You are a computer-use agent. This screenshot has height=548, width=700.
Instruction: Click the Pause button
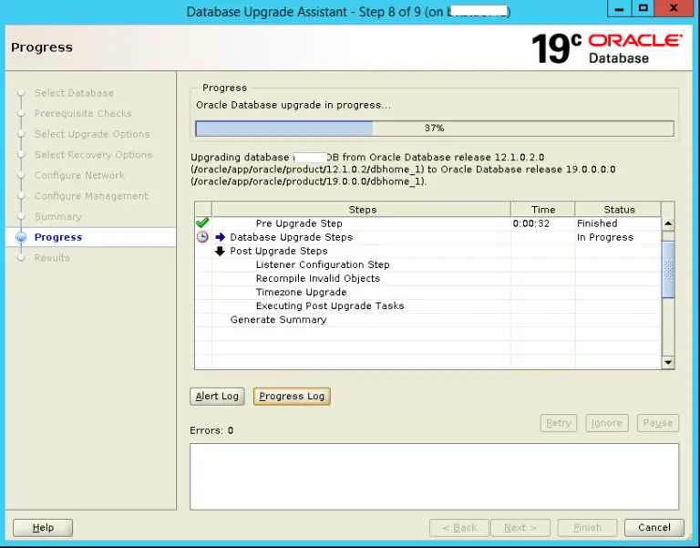pos(658,423)
